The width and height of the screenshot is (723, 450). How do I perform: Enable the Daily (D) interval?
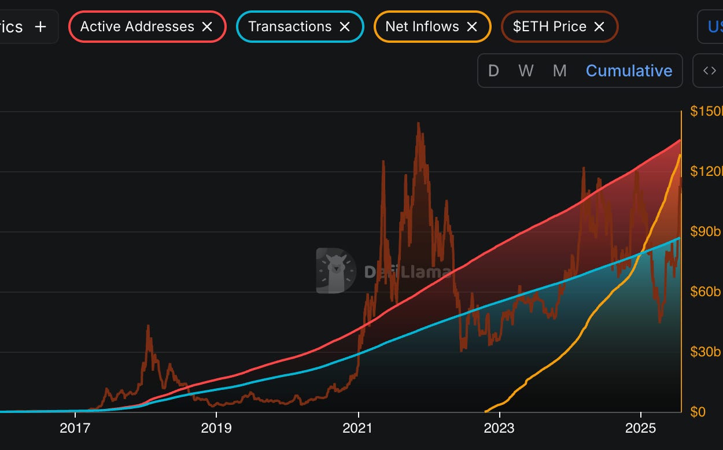coord(493,70)
